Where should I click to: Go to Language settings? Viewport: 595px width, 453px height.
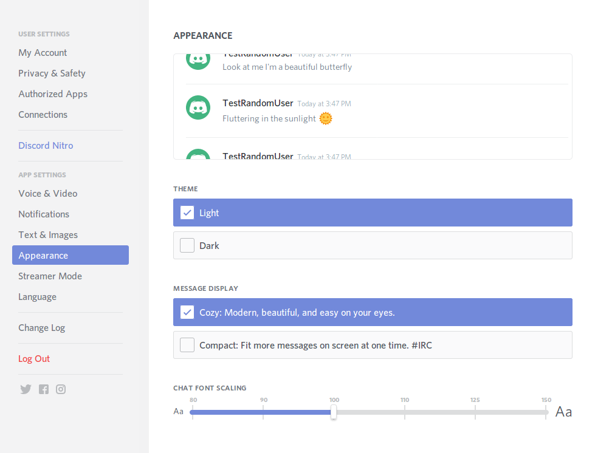coord(37,297)
